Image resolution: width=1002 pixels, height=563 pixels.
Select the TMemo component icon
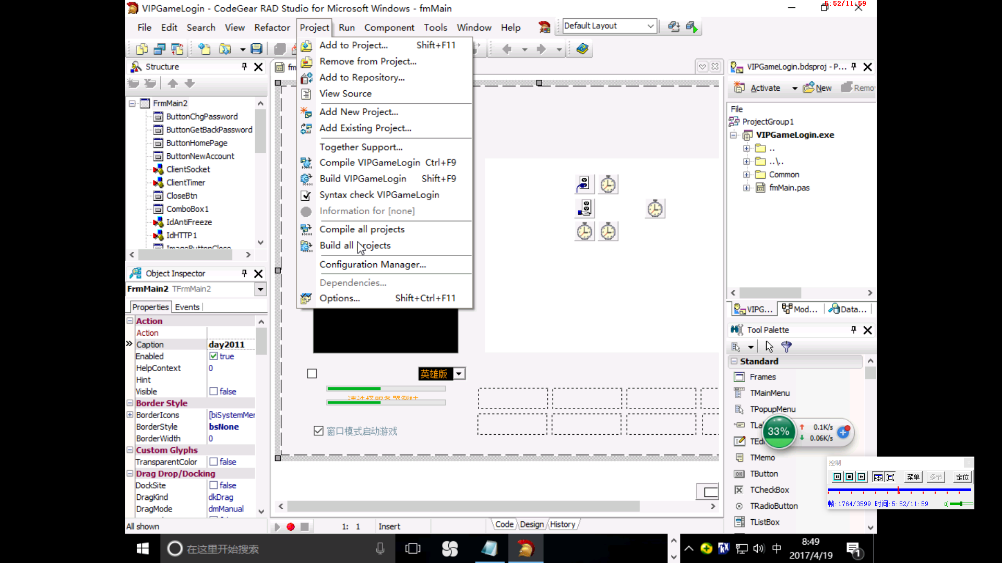(x=739, y=458)
